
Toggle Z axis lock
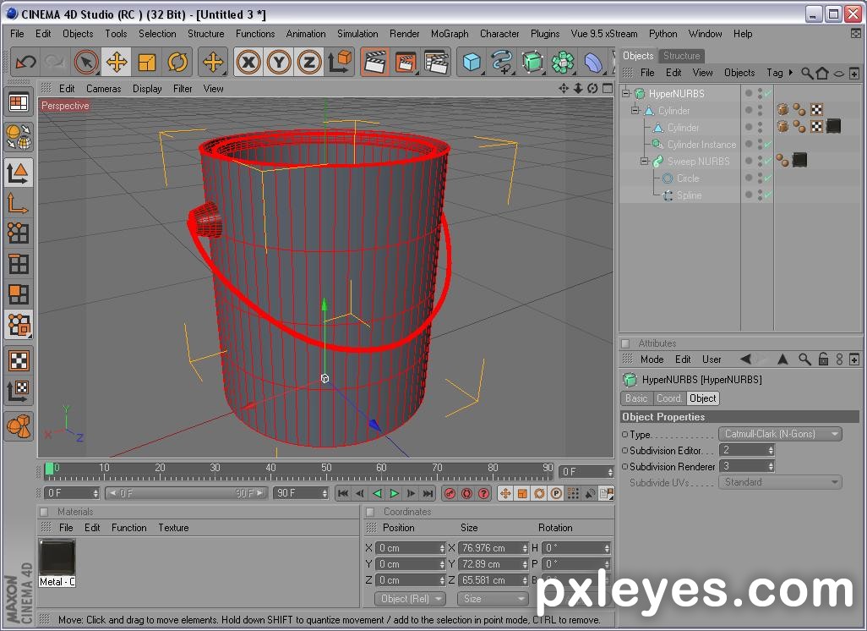point(308,62)
